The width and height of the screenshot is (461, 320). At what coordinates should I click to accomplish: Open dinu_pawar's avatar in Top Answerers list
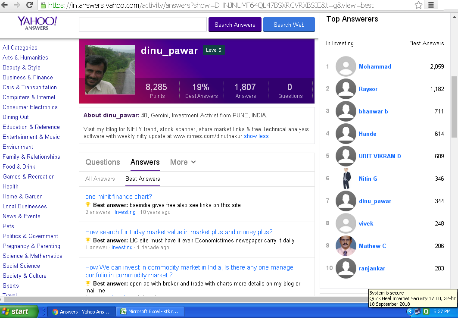346,201
